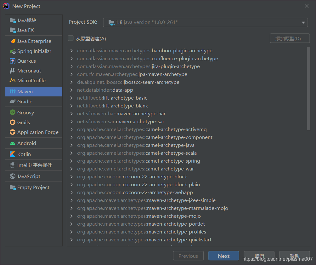
Task: Select the Kotlin project icon
Action: pos(13,154)
